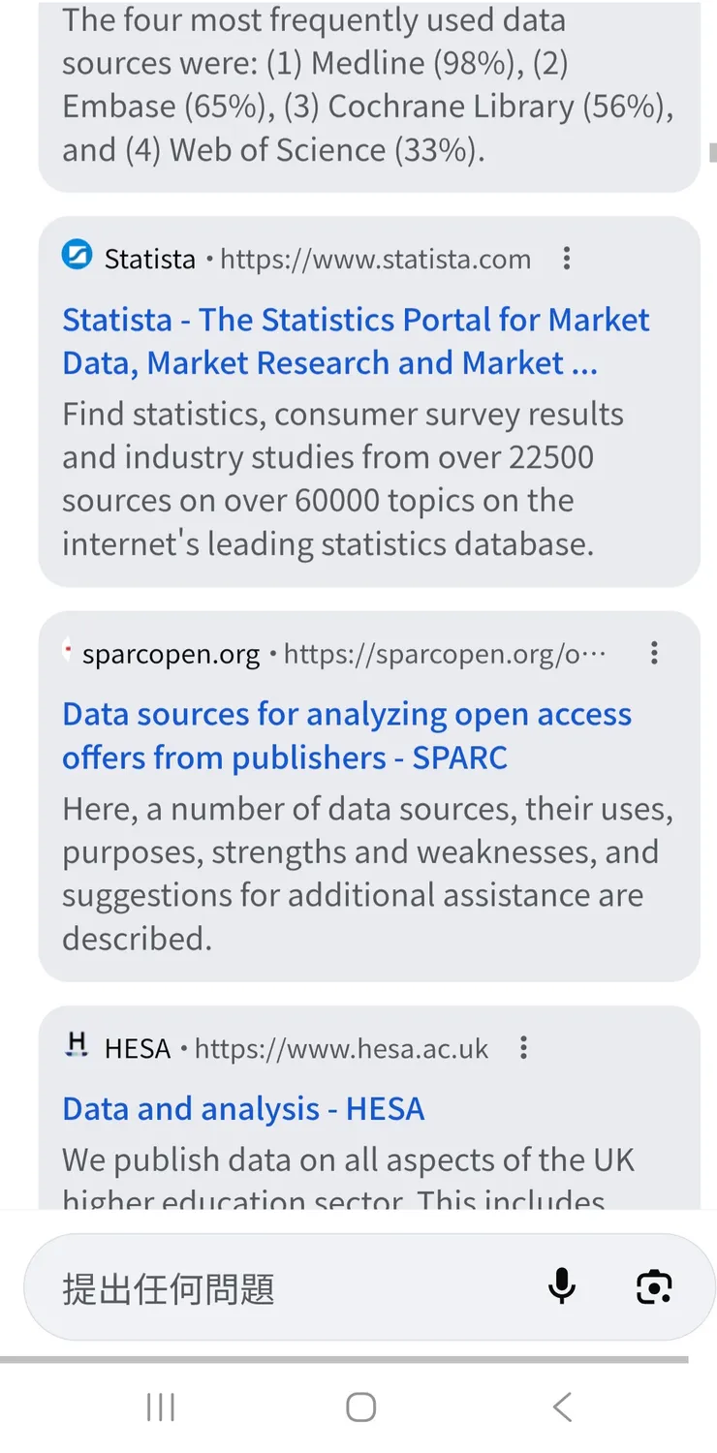Open Statista Statistics Portal result link
This screenshot has height=1453, width=717.
pyautogui.click(x=356, y=341)
